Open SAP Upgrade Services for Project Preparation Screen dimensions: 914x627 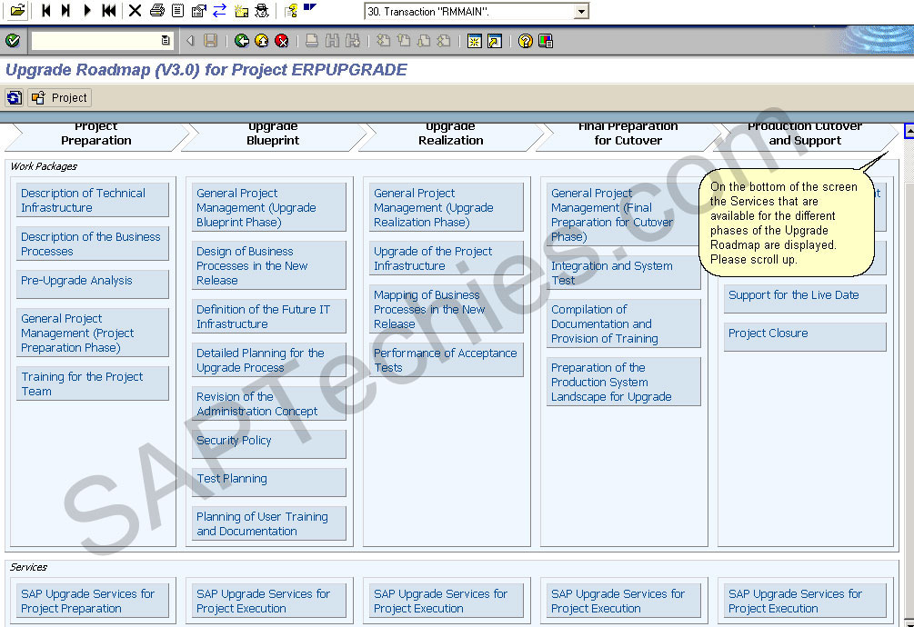tap(93, 601)
